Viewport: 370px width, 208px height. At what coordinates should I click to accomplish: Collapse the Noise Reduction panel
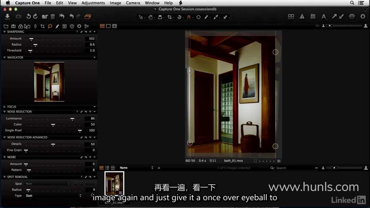(5, 112)
